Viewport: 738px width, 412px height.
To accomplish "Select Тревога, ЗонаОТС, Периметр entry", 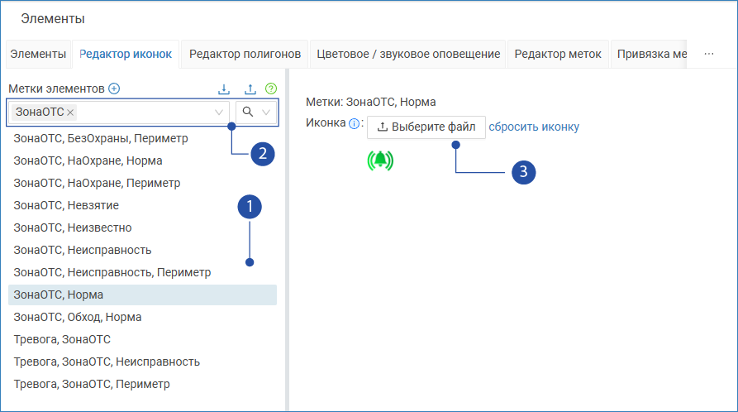I will 92,384.
